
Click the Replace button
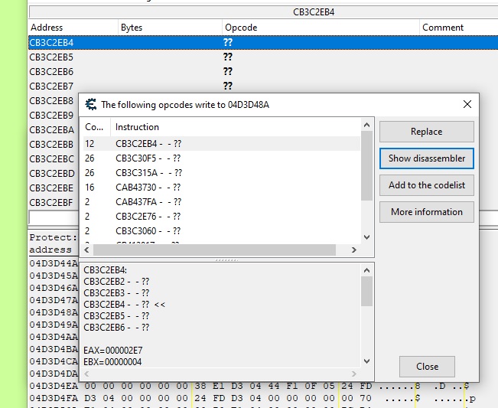426,132
